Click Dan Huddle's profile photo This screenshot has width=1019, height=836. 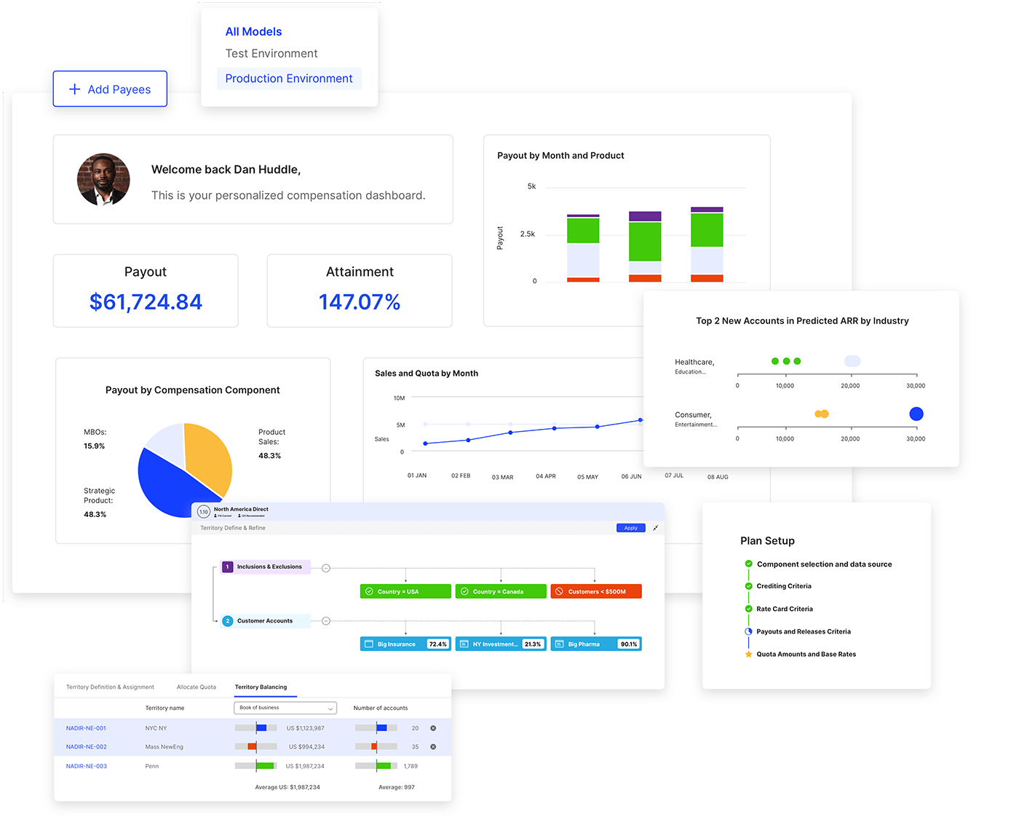tap(103, 179)
